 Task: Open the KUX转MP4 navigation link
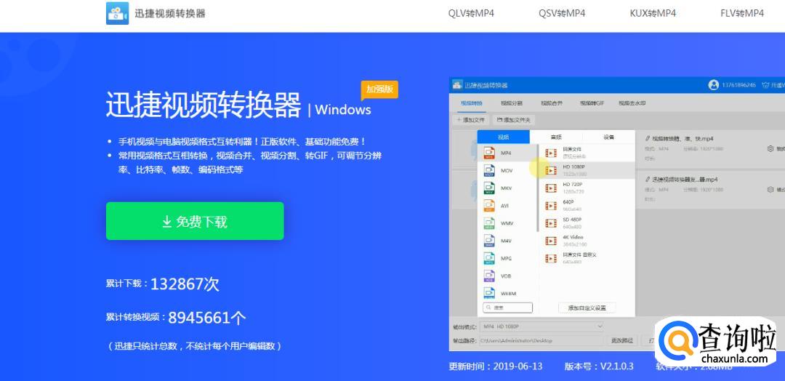point(653,14)
